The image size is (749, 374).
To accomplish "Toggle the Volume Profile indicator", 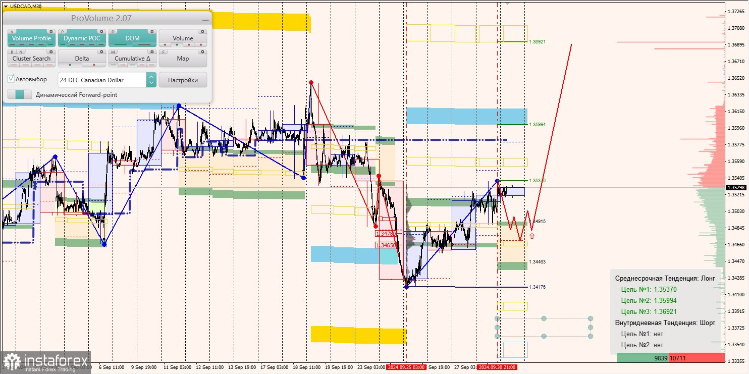I will [31, 38].
